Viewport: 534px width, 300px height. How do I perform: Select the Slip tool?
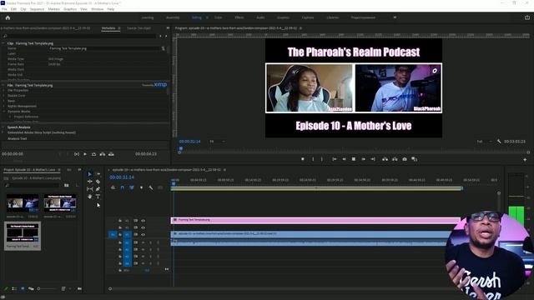(89, 189)
